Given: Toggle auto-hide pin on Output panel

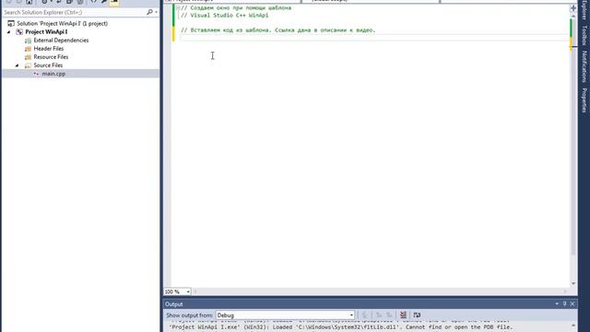Looking at the screenshot, I should click(565, 303).
